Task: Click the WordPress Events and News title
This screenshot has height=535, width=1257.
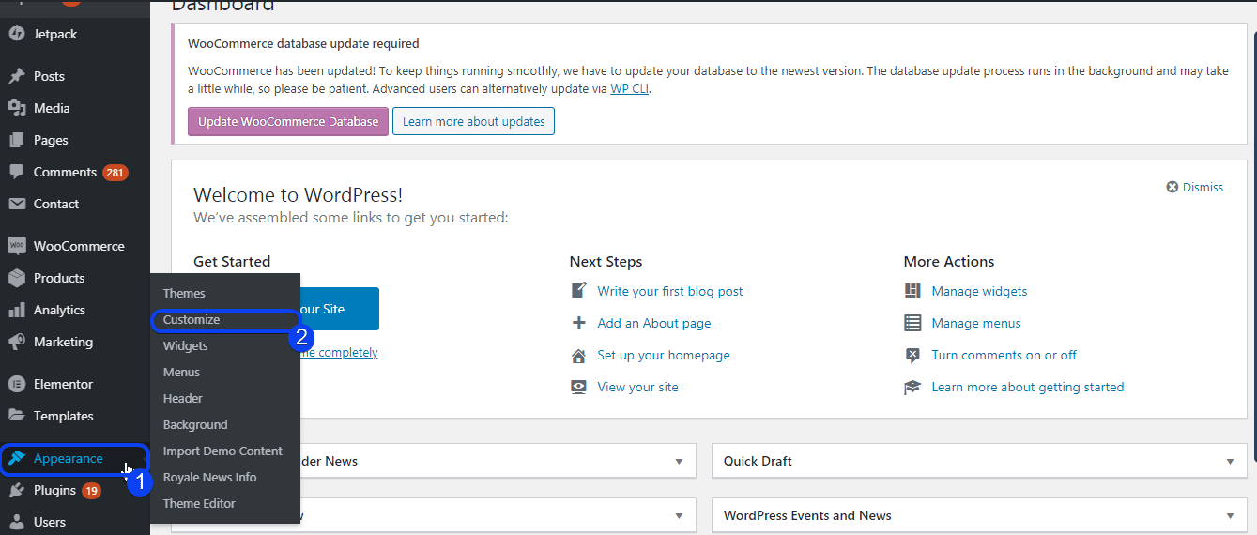Action: (807, 515)
